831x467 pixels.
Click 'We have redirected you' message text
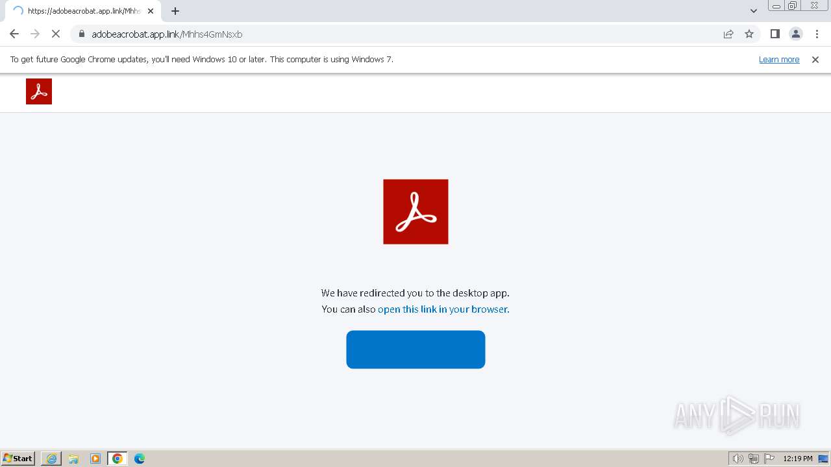(x=415, y=293)
